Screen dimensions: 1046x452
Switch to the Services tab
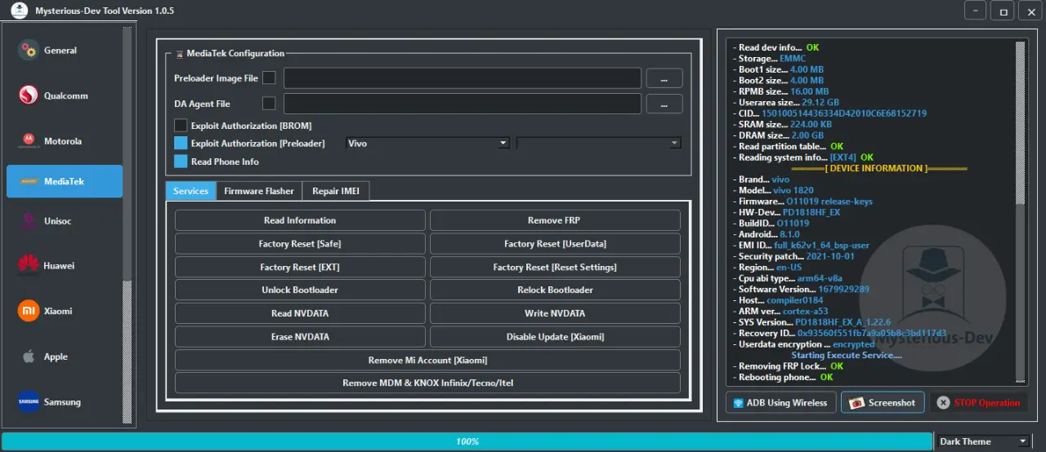click(x=191, y=191)
